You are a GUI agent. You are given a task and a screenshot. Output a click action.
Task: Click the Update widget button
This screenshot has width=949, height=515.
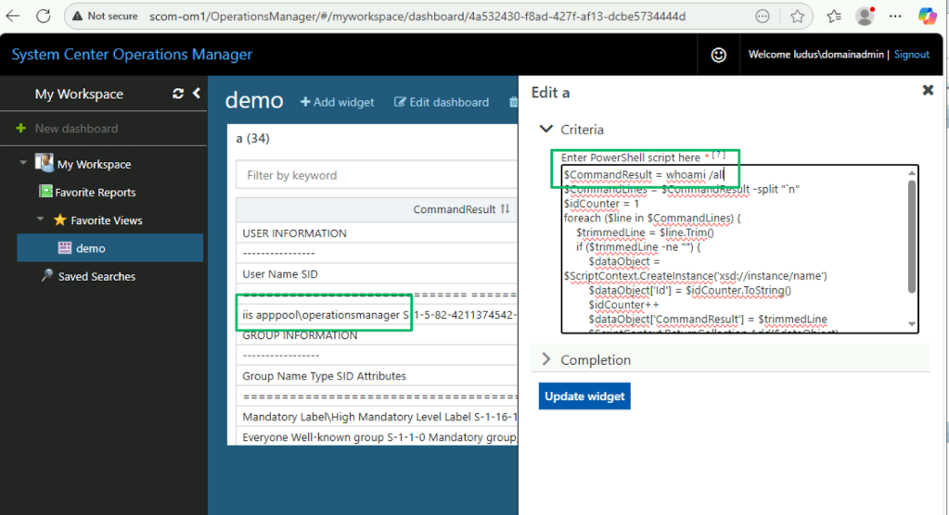tap(584, 396)
